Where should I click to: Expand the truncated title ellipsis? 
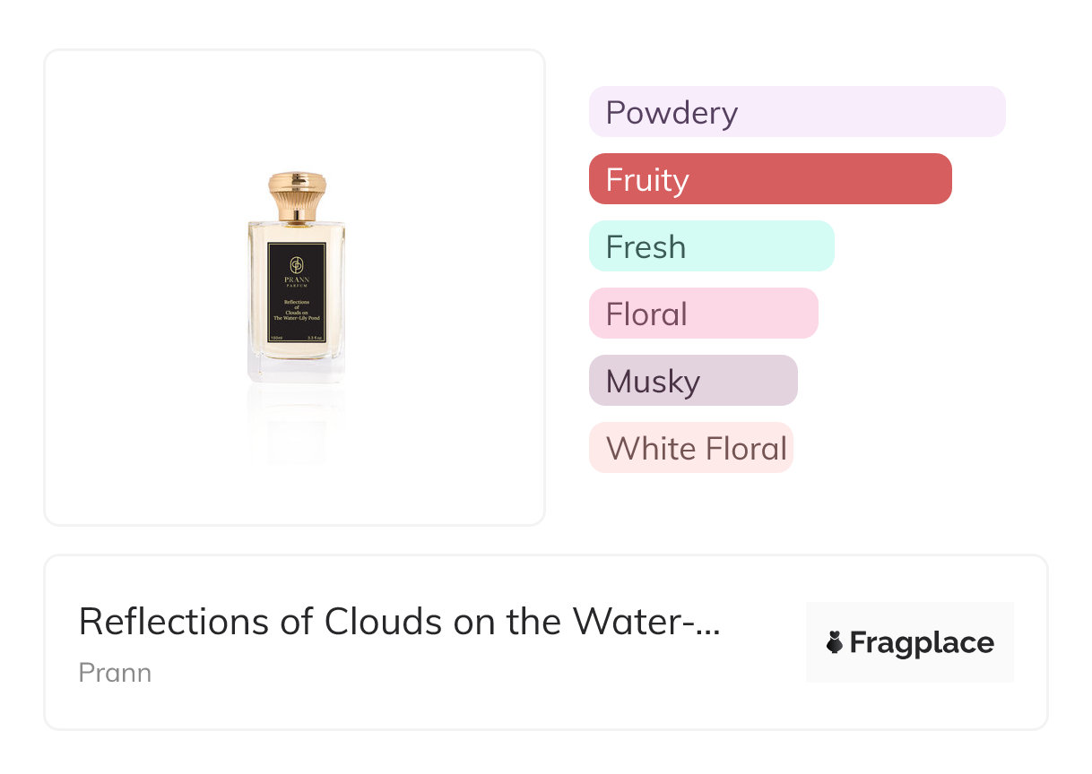point(708,623)
